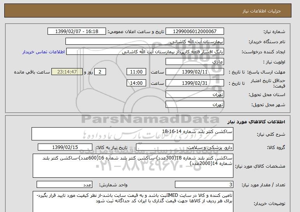300x212 pixels.
Task: Click the buyer name field بیمارستان آیت الله کاشانی
Action: click(145, 42)
